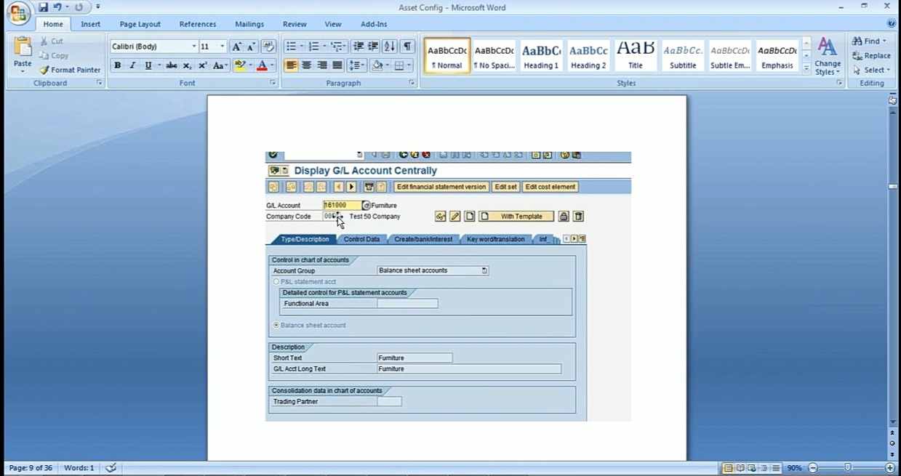Apply the Heading 1 style
The image size is (901, 476).
pos(541,56)
